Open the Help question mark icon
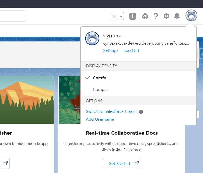203x173 pixels. 156,16
